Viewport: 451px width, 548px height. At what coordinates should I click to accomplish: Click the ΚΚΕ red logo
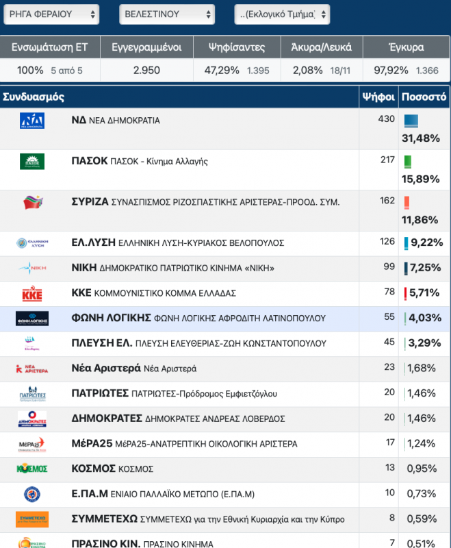coord(32,293)
